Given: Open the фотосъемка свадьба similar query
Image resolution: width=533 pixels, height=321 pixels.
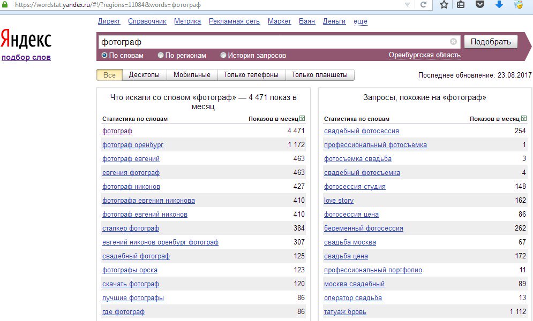Looking at the screenshot, I should coord(358,159).
